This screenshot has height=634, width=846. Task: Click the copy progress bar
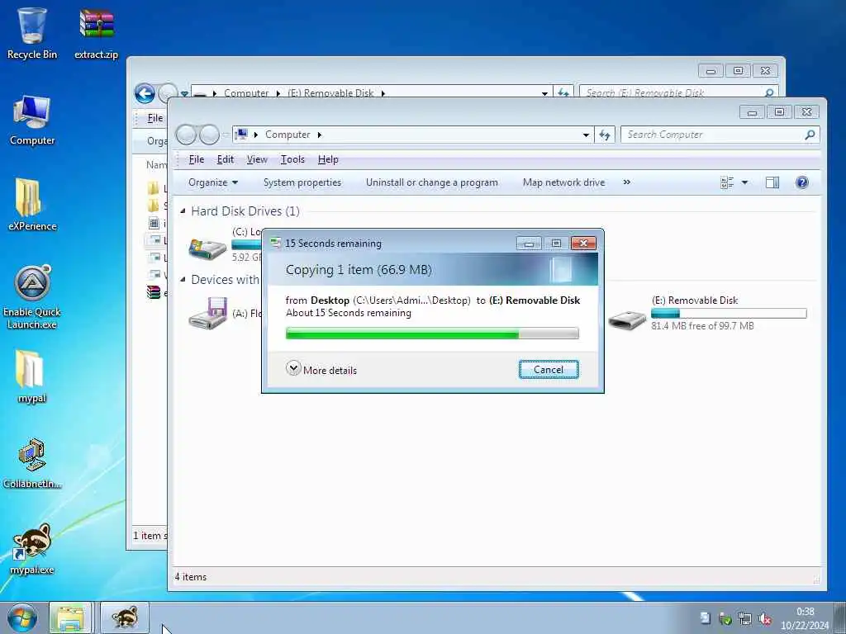pyautogui.click(x=432, y=334)
